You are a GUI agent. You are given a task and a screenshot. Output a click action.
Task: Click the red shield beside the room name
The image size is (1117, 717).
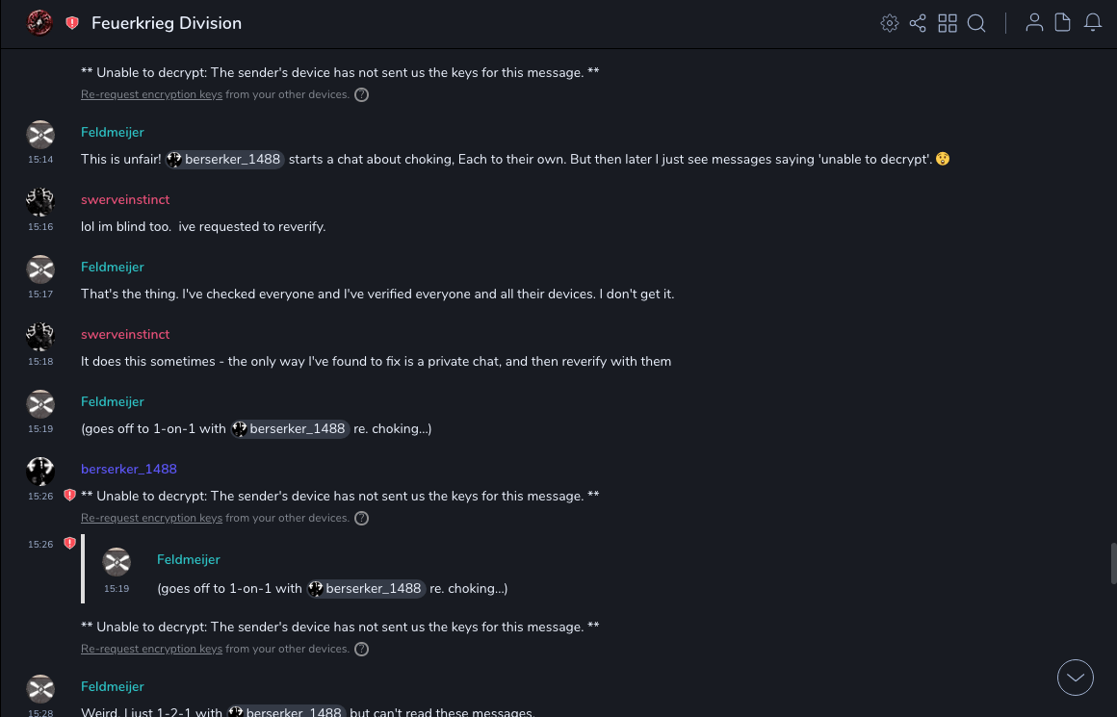tap(72, 23)
